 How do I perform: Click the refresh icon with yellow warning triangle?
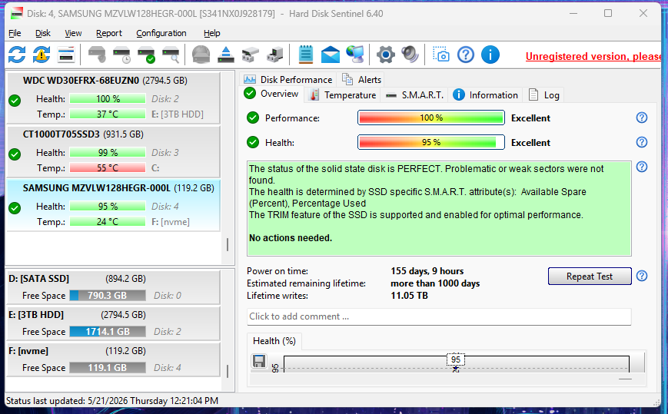[42, 55]
